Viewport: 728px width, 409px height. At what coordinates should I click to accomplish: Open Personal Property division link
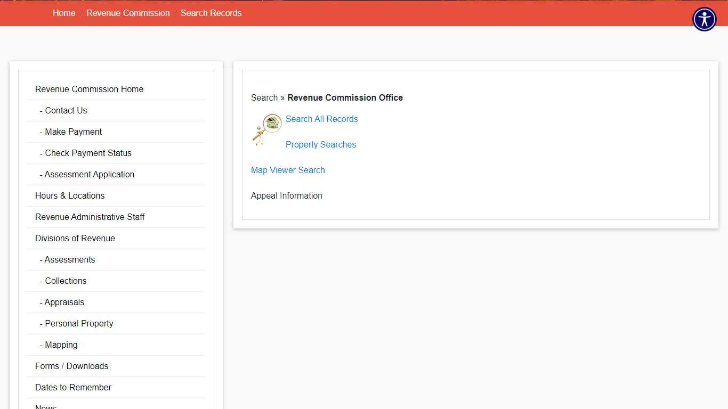pos(116,323)
